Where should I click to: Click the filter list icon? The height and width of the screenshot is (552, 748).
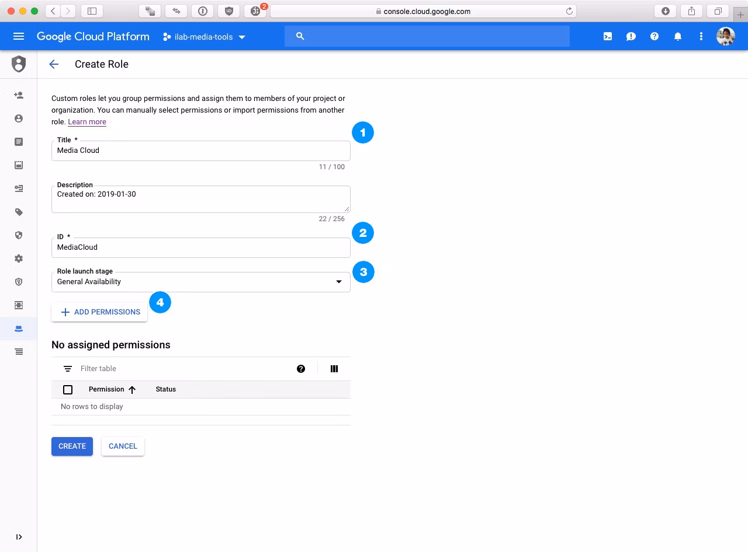[x=68, y=369]
